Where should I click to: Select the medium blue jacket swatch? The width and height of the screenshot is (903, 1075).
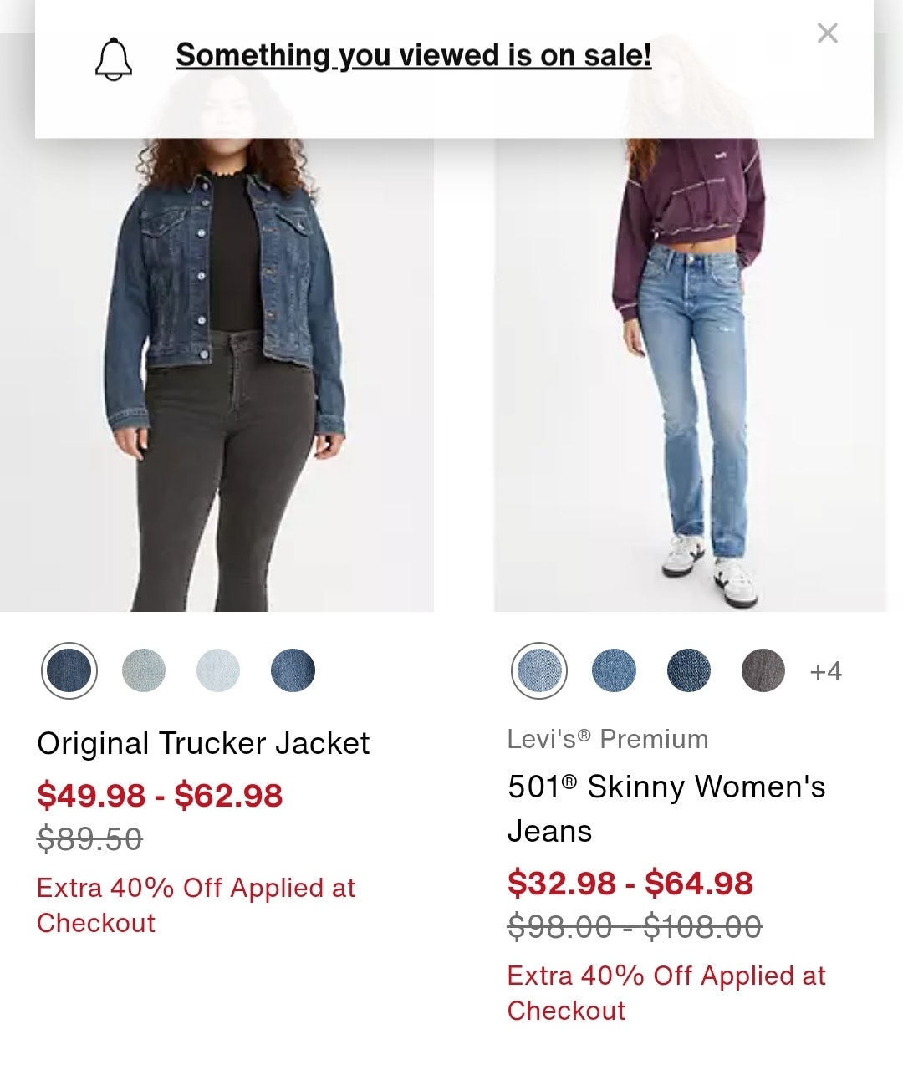(x=293, y=670)
